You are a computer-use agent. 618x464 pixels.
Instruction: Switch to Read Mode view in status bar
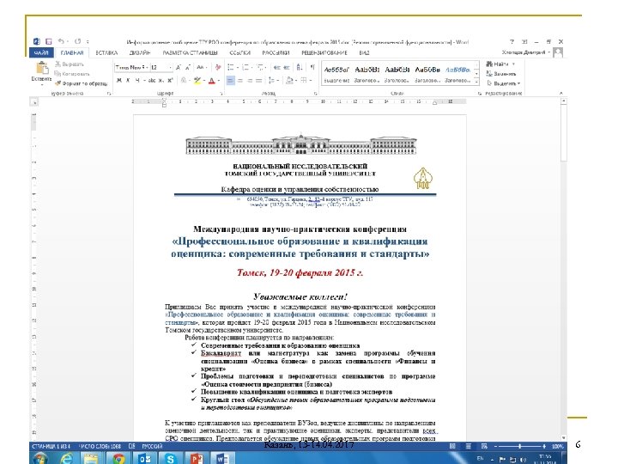click(x=452, y=446)
